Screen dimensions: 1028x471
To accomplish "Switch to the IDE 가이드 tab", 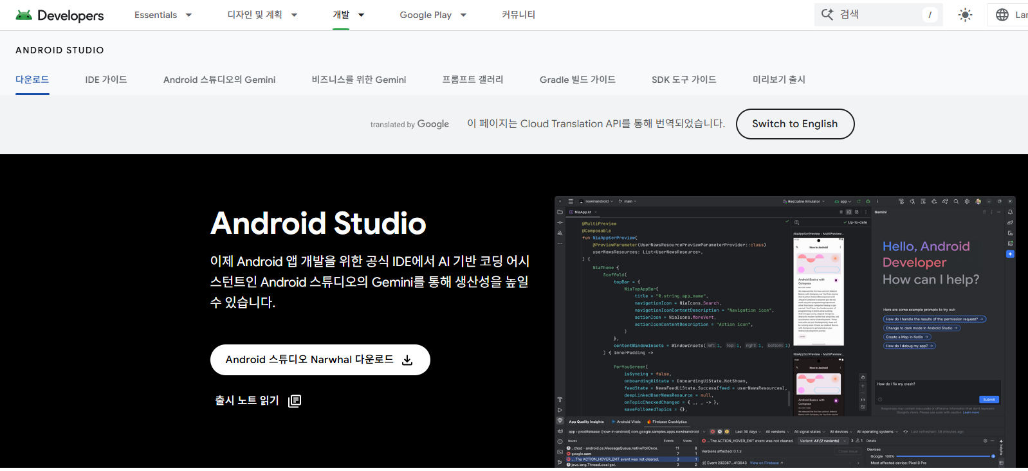I will [x=106, y=80].
